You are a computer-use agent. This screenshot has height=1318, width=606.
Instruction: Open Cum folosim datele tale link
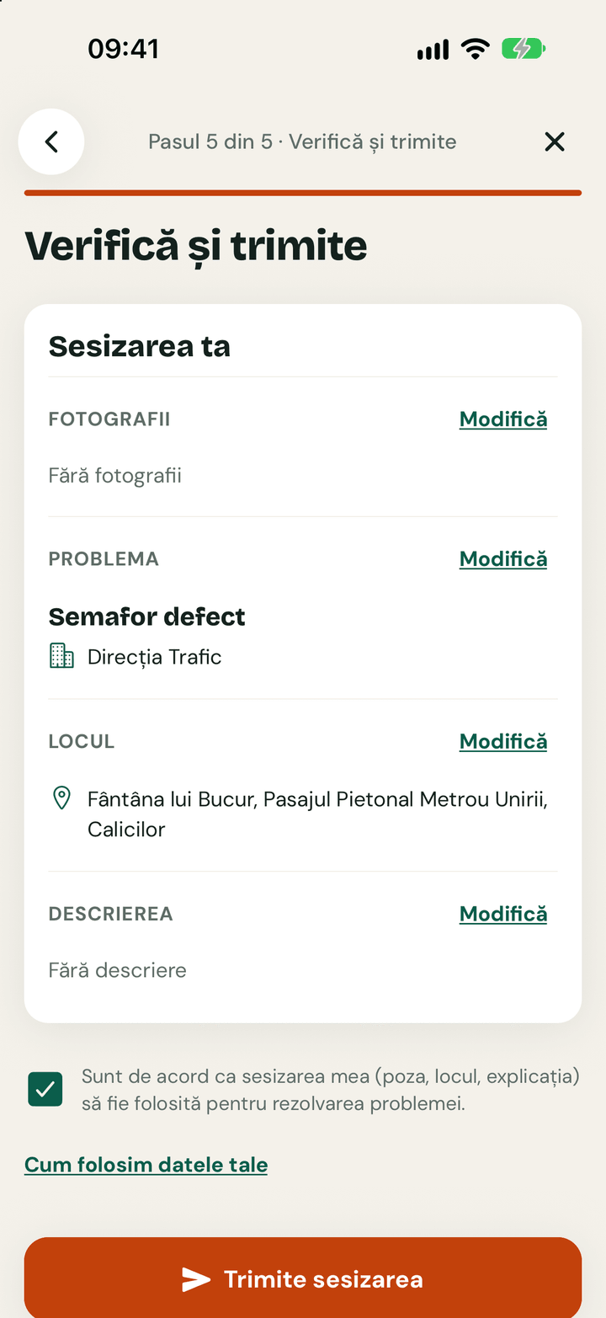point(146,1166)
